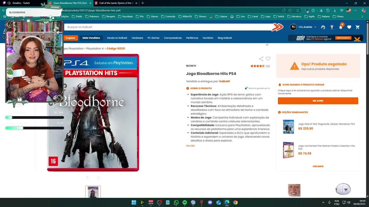Open the Games bookmarks folder
Image resolution: width=369 pixels, height=207 pixels.
tap(153, 16)
